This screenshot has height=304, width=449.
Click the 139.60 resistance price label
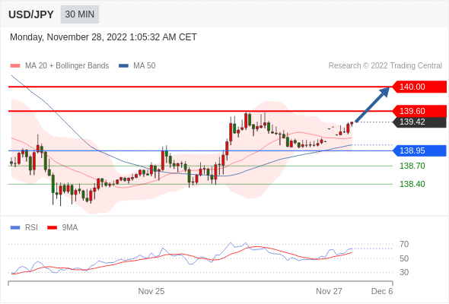(419, 111)
